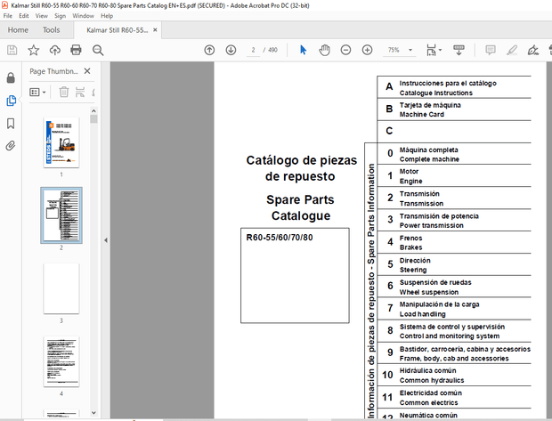Open the File menu
552x421 pixels.
click(8, 16)
